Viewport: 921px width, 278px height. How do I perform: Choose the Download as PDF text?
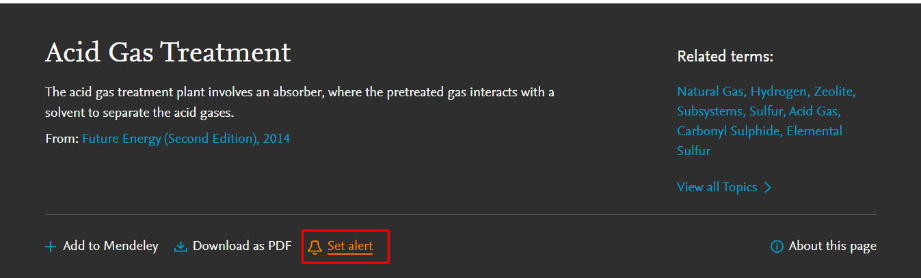pos(242,246)
